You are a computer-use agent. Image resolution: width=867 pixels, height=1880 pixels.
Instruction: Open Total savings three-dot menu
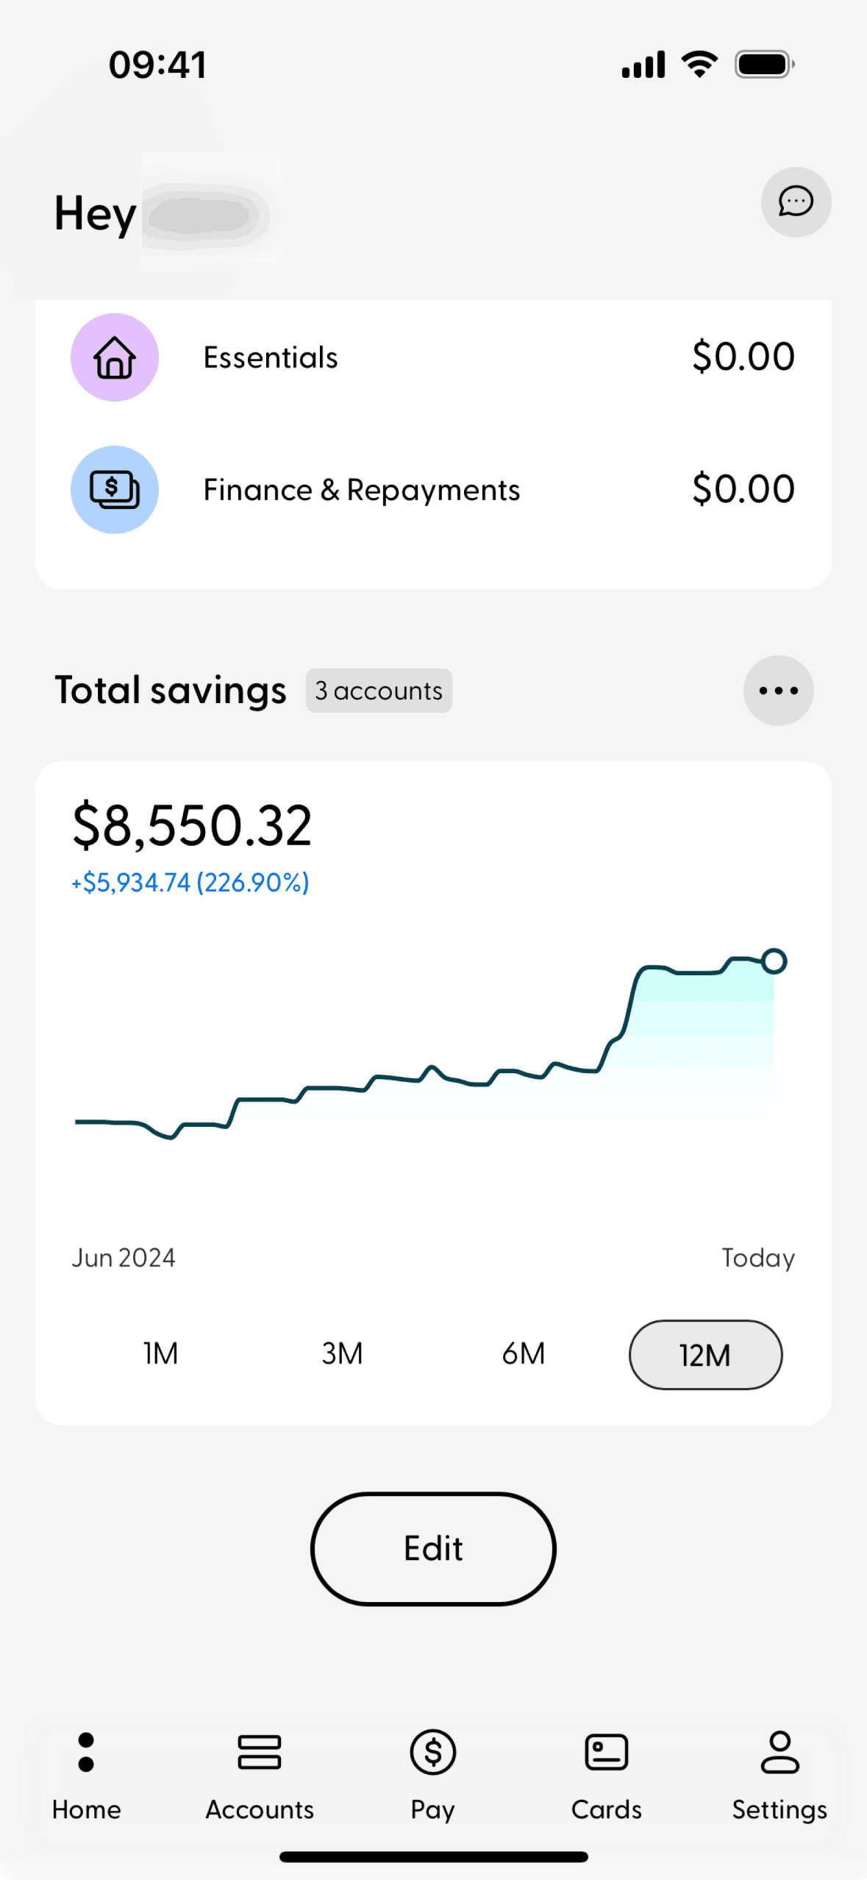coord(778,691)
